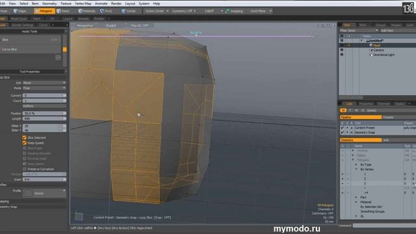The height and width of the screenshot is (234, 416).
Task: Open the Curve tab in left panel
Action: point(43,25)
